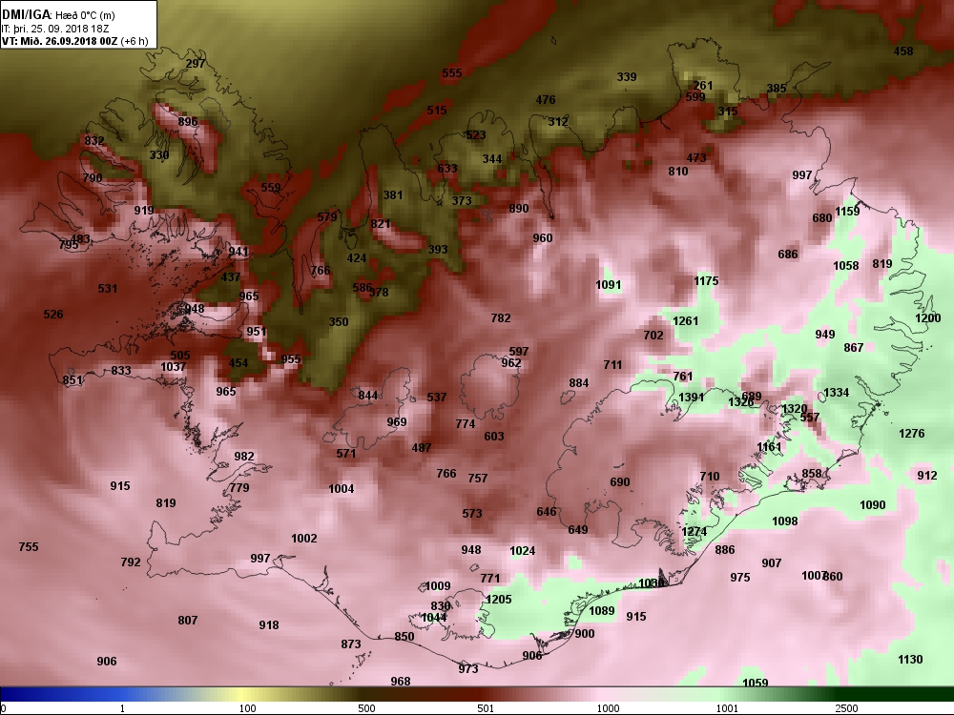Select the map value 1058

[x=846, y=266]
